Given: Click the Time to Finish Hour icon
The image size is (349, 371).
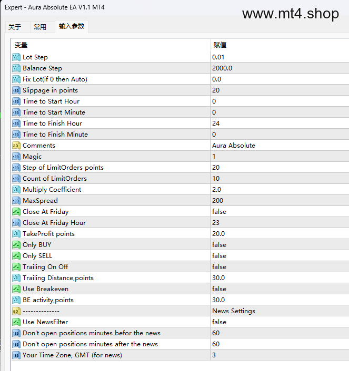Looking at the screenshot, I should (x=16, y=123).
